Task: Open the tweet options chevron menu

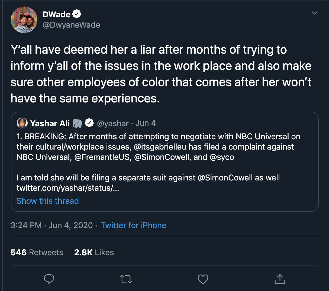Action: 314,13
